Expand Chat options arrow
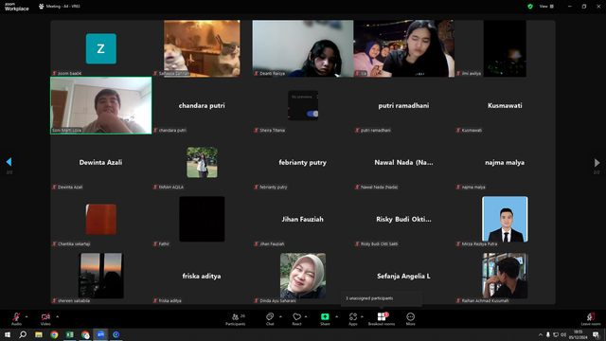606x341 pixels. click(x=280, y=316)
